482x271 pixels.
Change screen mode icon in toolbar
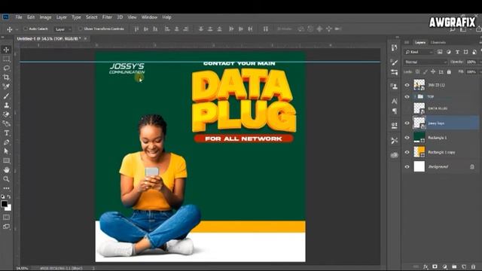(6, 227)
